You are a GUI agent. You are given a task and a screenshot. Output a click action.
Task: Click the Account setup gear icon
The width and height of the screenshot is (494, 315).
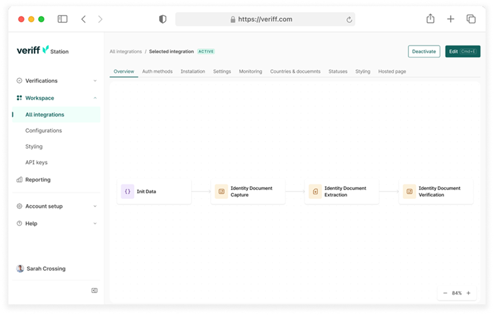pyautogui.click(x=19, y=206)
